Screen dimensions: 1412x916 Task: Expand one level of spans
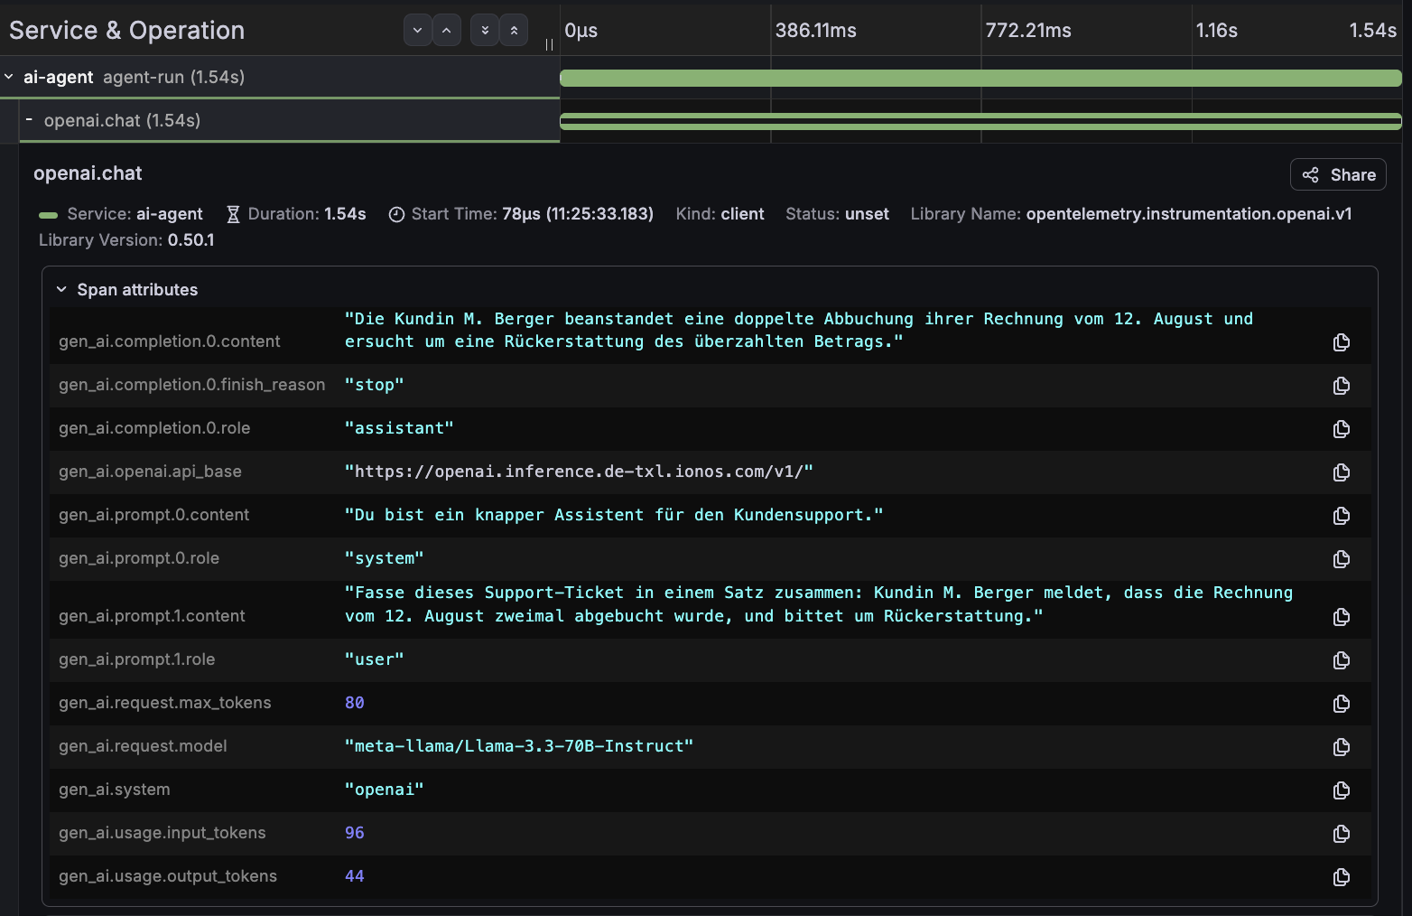417,30
